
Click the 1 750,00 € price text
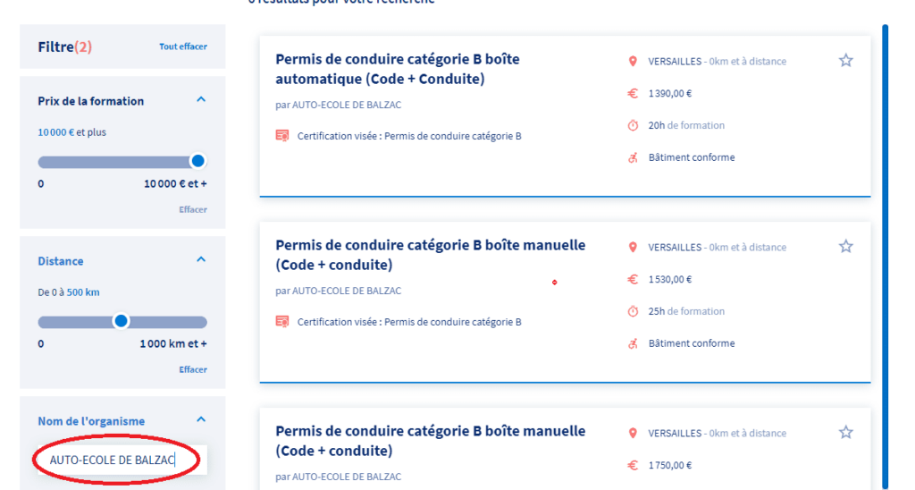pyautogui.click(x=670, y=465)
